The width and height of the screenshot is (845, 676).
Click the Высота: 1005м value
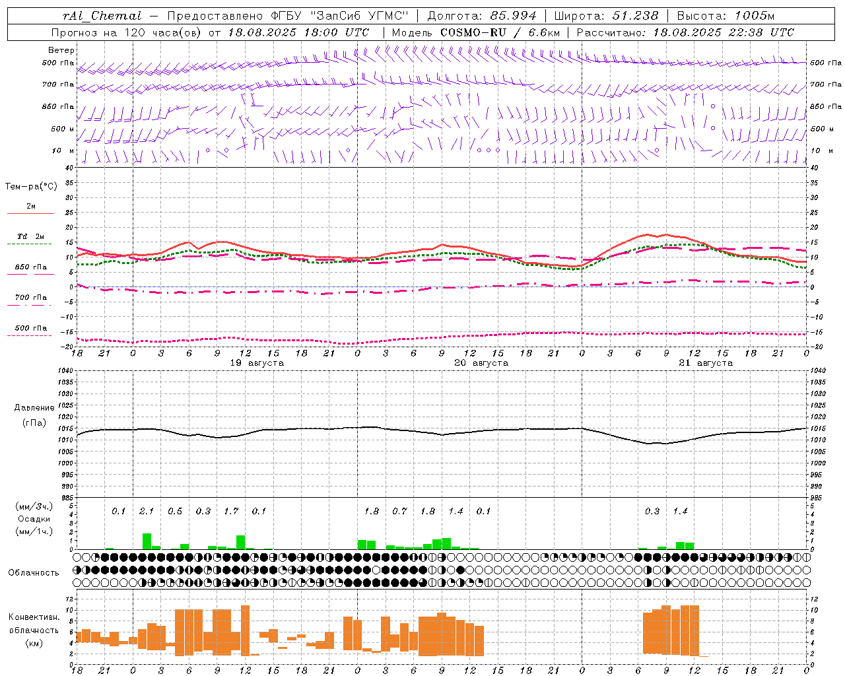[726, 16]
